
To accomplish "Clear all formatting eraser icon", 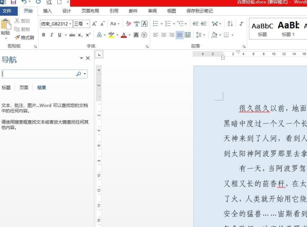I will 129,24.
